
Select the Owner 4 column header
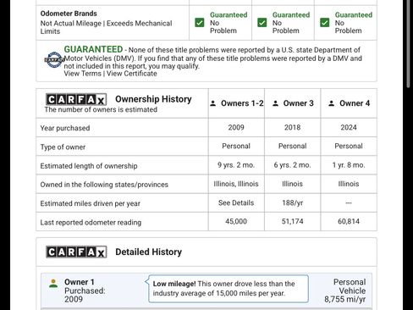tap(349, 103)
